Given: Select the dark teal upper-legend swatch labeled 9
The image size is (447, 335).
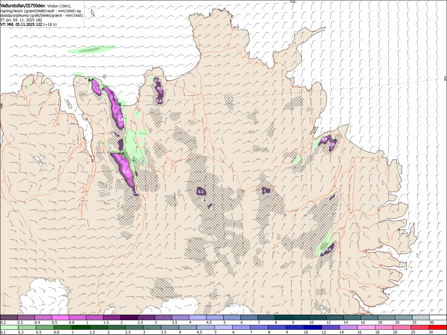Looking at the screenshot, I should point(301,317).
